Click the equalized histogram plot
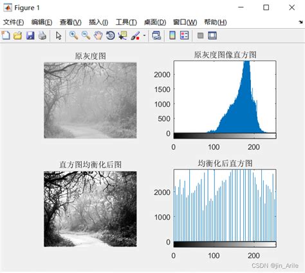Screen dimensions: 305x273 225,205
